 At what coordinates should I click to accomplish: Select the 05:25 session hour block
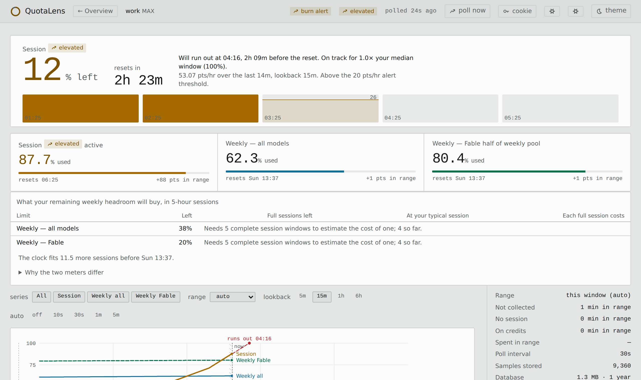560,108
